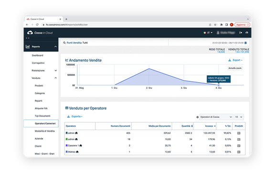Open Esporta menu above the table
The width and height of the screenshot is (275, 172).
(75, 116)
